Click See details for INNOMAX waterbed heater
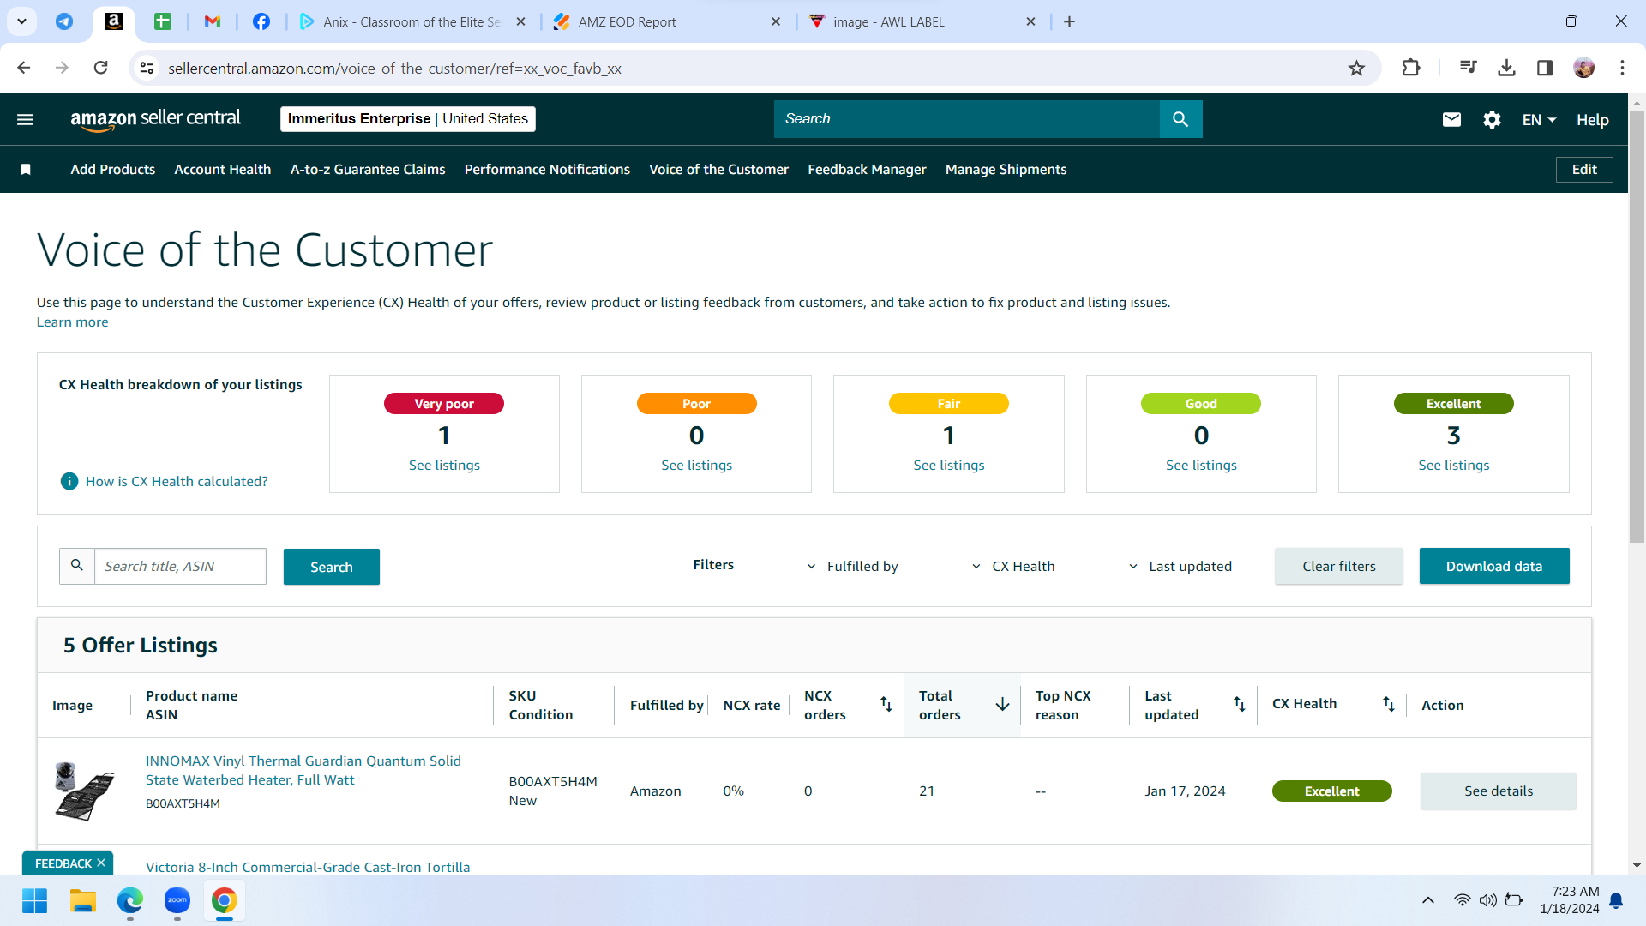1646x926 pixels. 1499,791
